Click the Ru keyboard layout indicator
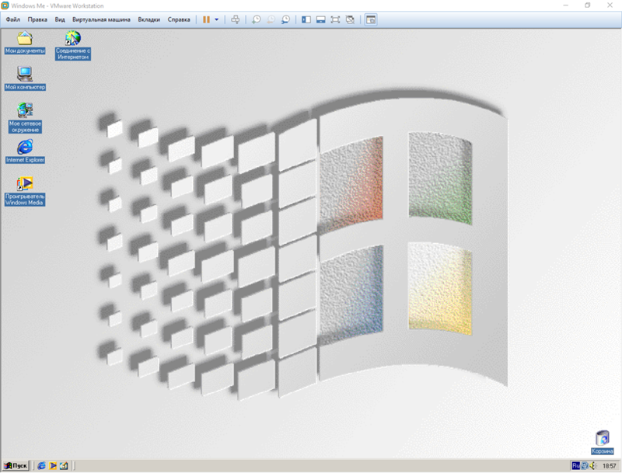Image resolution: width=622 pixels, height=473 pixels. coord(575,465)
